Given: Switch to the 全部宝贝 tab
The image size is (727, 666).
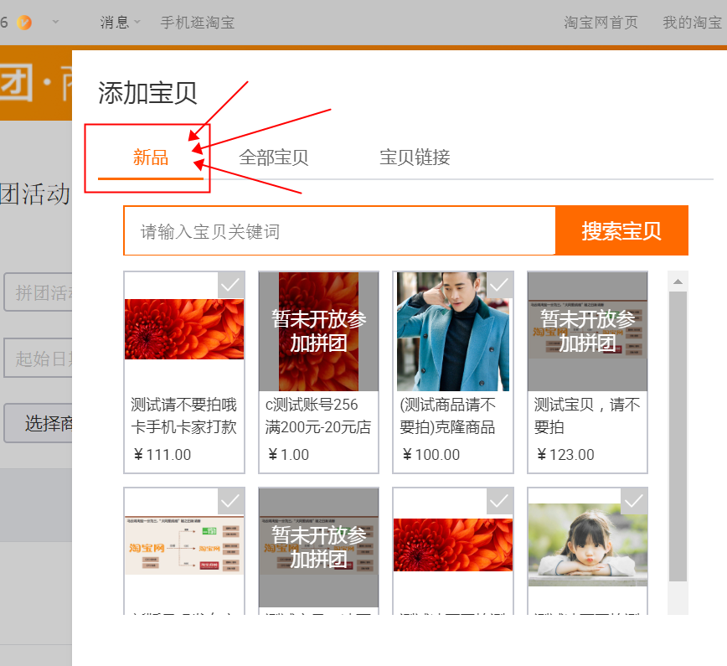Looking at the screenshot, I should pyautogui.click(x=273, y=157).
